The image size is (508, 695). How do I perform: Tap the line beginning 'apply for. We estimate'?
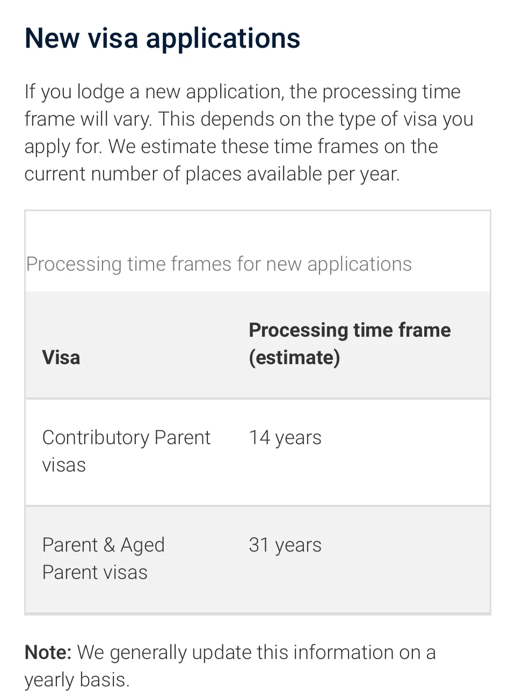coord(231,147)
